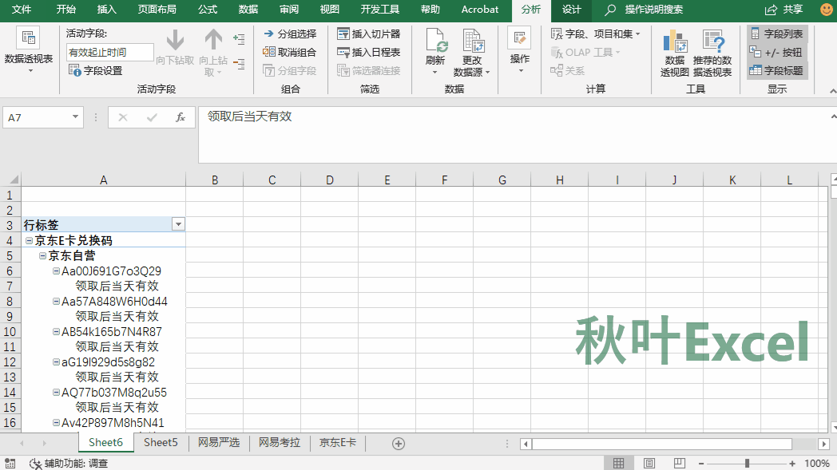837x470 pixels.
Task: Click 推荐的数据透视表 recommended PivotTables
Action: click(x=712, y=53)
